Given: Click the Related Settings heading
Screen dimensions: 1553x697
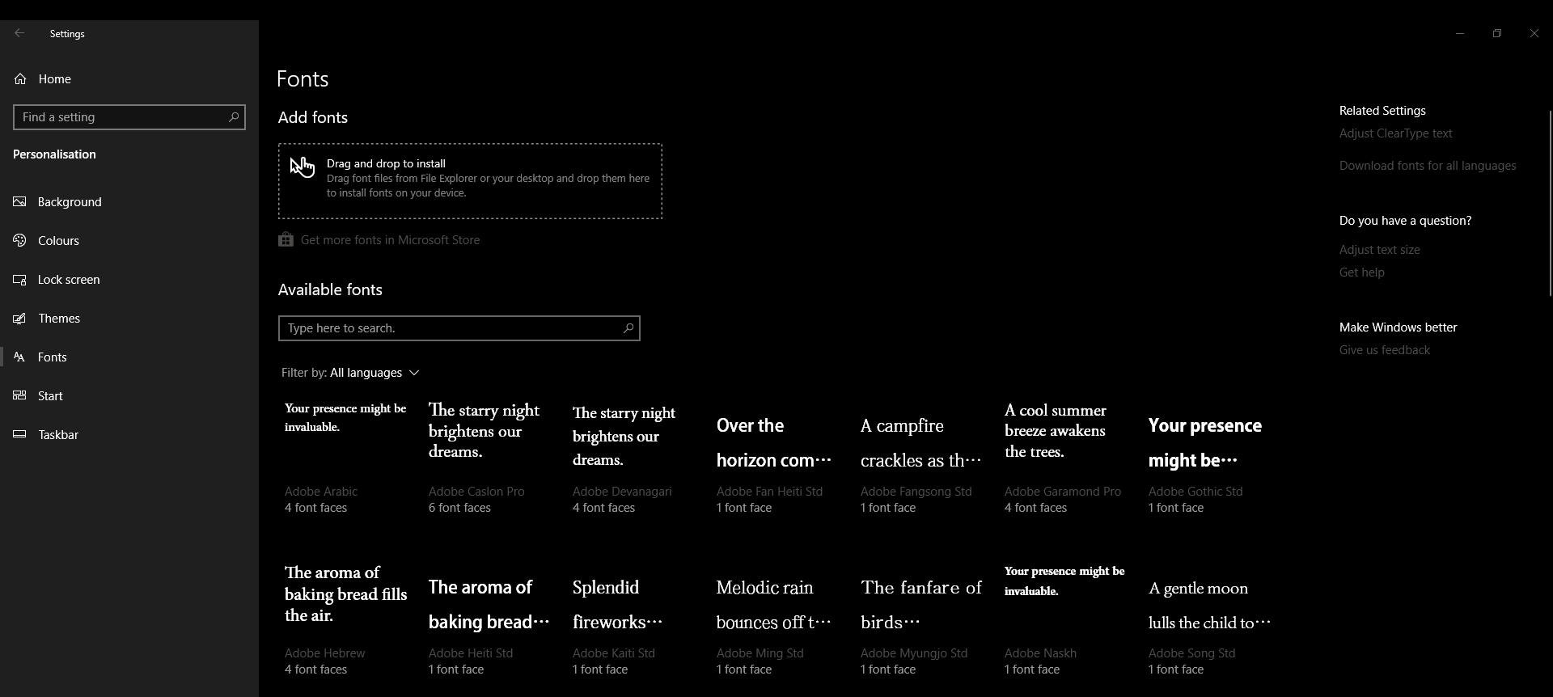Looking at the screenshot, I should [x=1382, y=111].
